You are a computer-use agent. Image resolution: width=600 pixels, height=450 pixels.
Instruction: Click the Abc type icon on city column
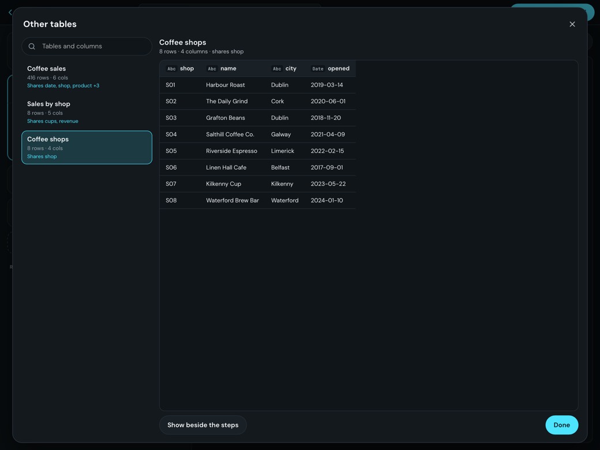(277, 69)
